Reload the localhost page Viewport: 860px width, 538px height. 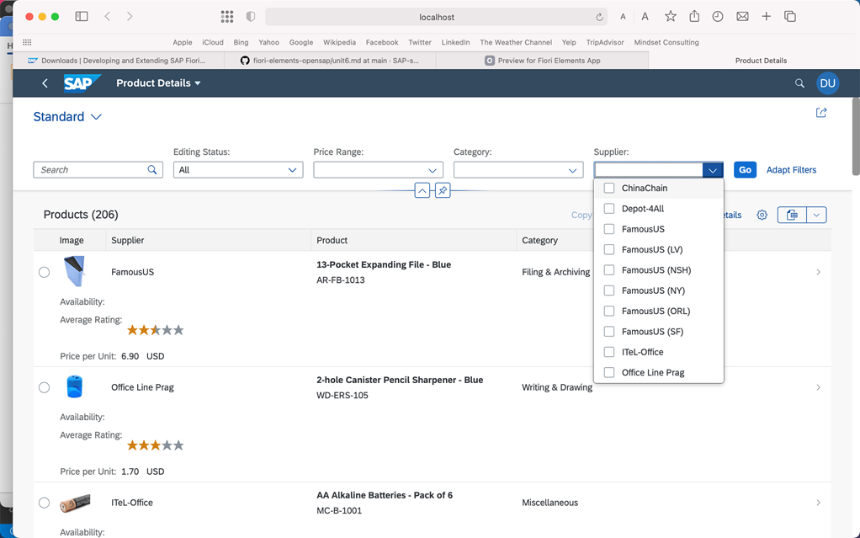tap(599, 17)
